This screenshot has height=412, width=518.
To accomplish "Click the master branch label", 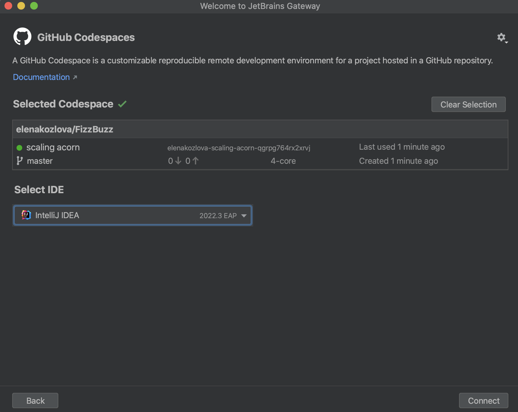I will 40,161.
